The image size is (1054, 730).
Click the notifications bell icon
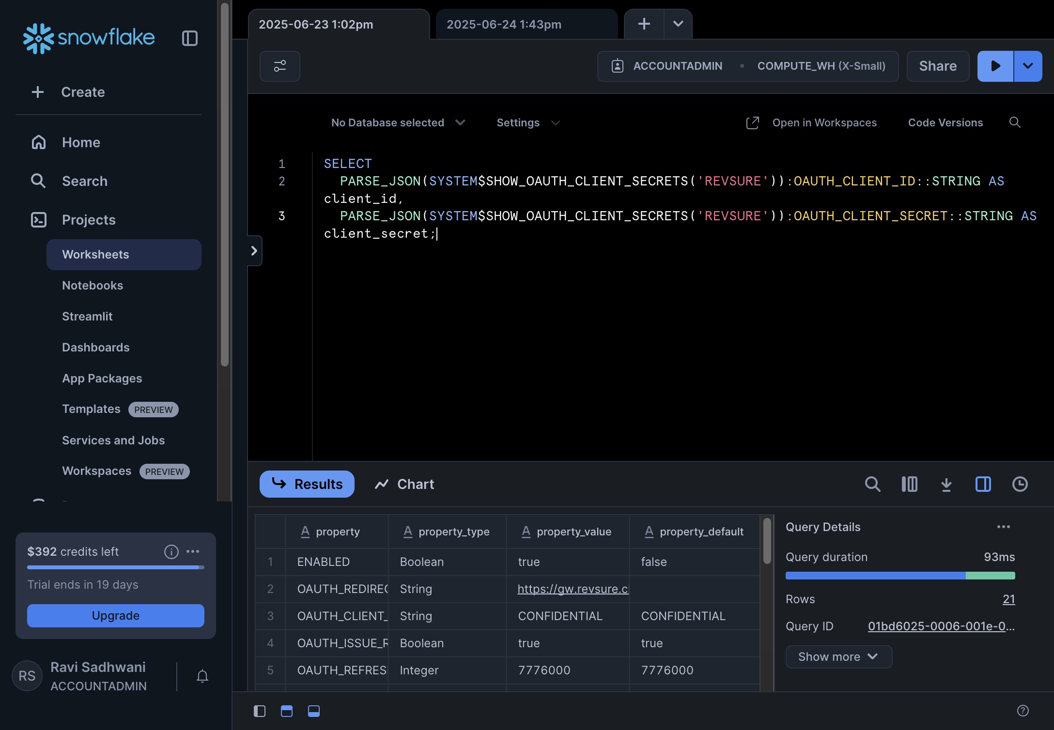click(202, 676)
